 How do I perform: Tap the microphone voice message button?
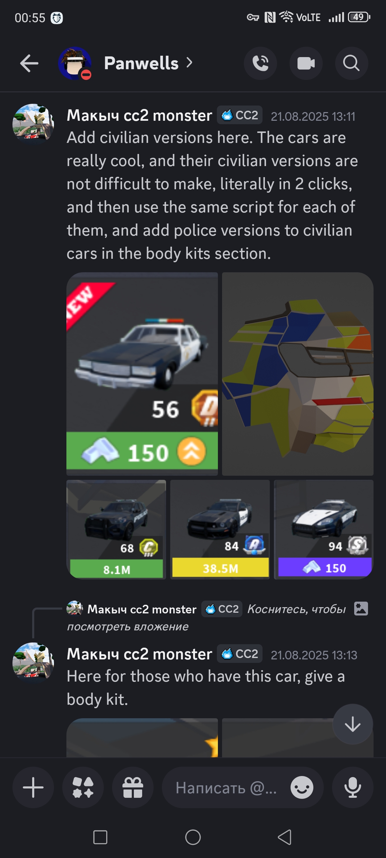tap(353, 787)
